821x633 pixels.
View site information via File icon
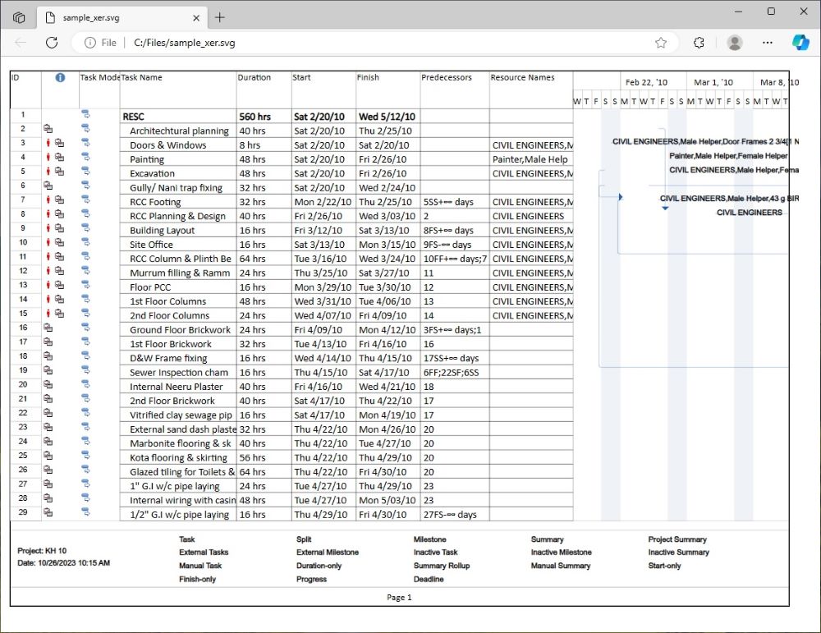[100, 43]
